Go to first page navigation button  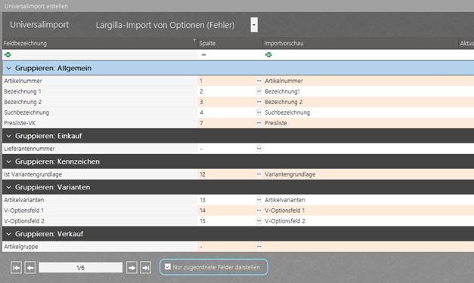[x=17, y=267]
